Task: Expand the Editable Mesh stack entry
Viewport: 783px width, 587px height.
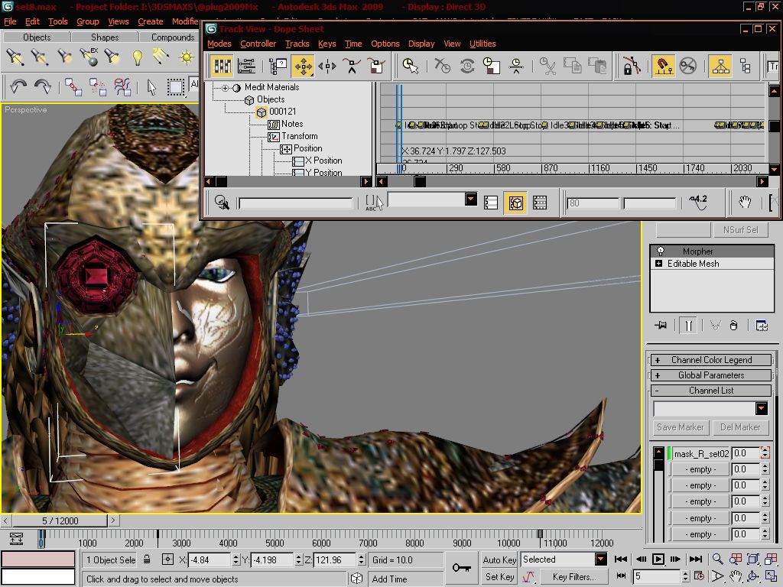Action: pyautogui.click(x=658, y=263)
